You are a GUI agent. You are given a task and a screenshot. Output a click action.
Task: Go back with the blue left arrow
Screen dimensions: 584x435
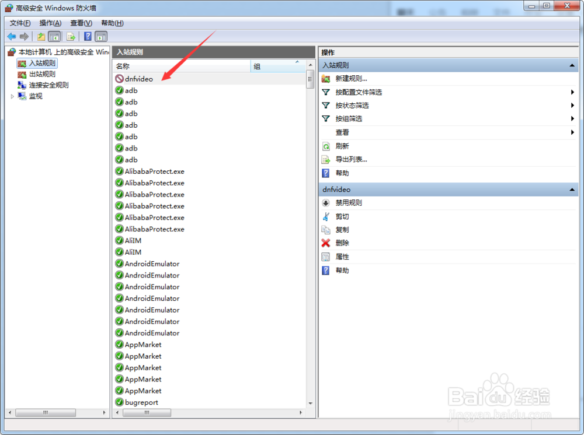point(12,36)
